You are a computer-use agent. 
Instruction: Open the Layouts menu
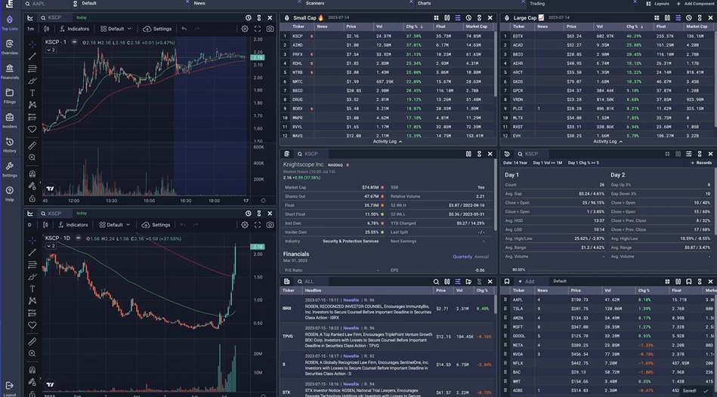[x=657, y=4]
